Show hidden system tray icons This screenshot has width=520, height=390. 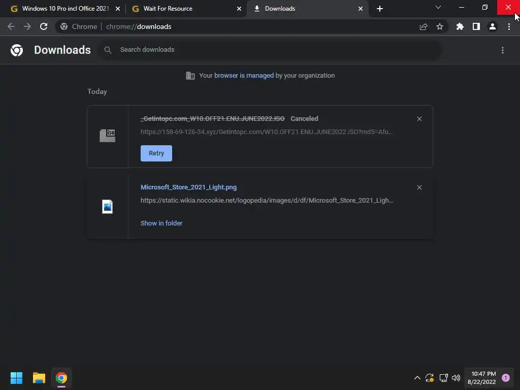(417, 378)
